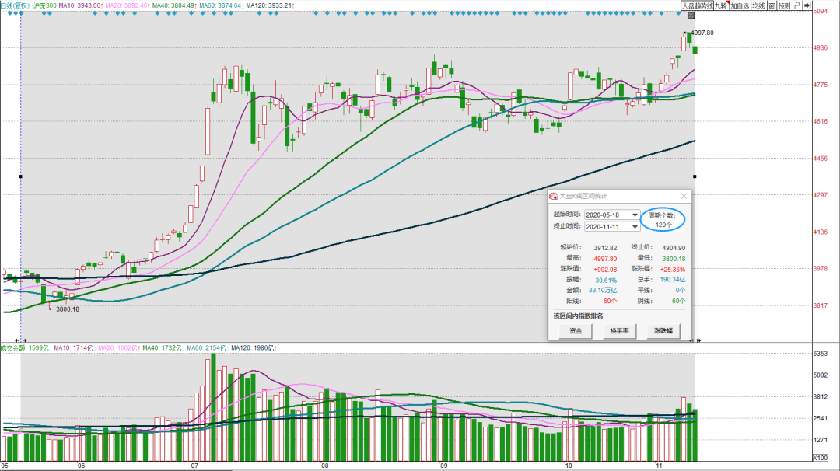Image resolution: width=840 pixels, height=471 pixels.
Task: Click the 成交金额 volume indicator label
Action: tap(26, 348)
